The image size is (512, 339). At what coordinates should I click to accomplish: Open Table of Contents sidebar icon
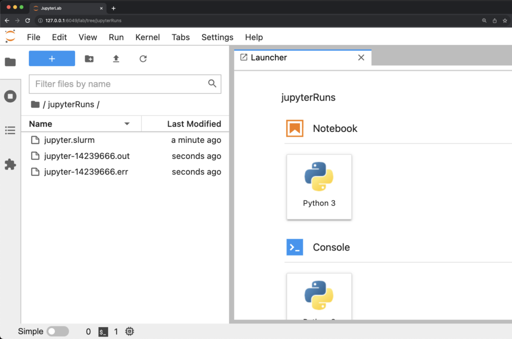[x=10, y=130]
